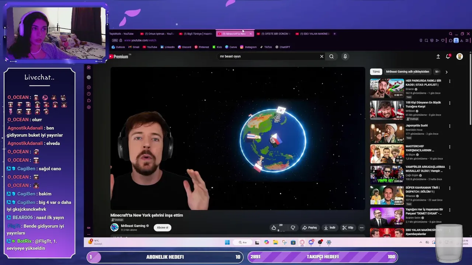472x265 pixels.
Task: Click Opera heart bookmark icon in address bar
Action: pyautogui.click(x=442, y=40)
